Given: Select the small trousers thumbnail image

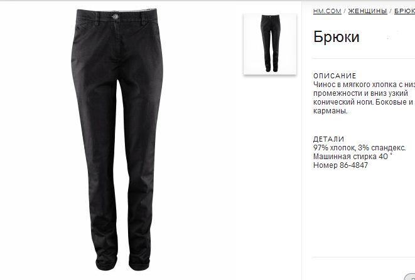Looking at the screenshot, I should click(270, 44).
